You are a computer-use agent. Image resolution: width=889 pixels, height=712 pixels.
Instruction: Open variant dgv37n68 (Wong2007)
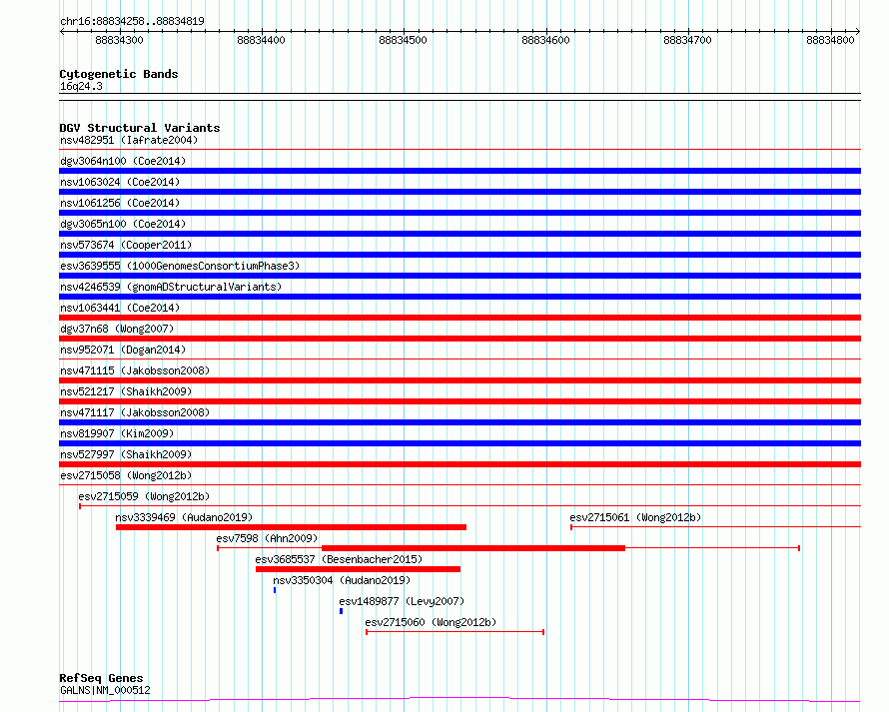(x=117, y=329)
